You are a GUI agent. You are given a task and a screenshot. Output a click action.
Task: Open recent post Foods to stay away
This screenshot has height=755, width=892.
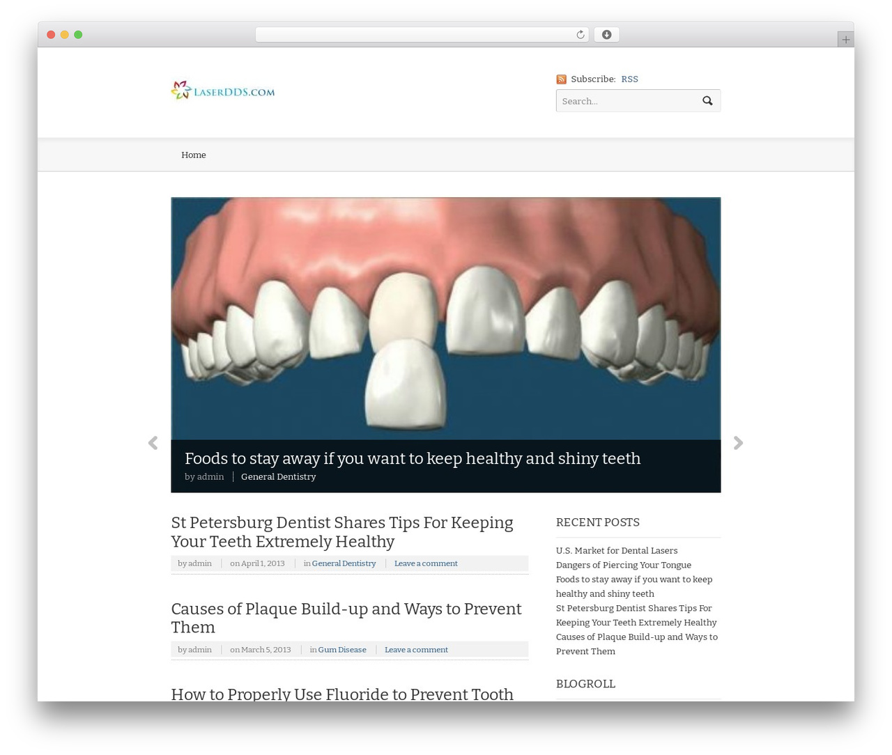tap(634, 586)
